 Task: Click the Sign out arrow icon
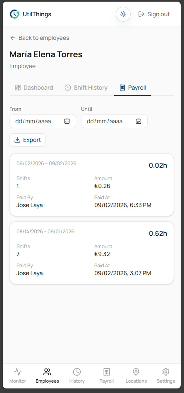tap(141, 14)
